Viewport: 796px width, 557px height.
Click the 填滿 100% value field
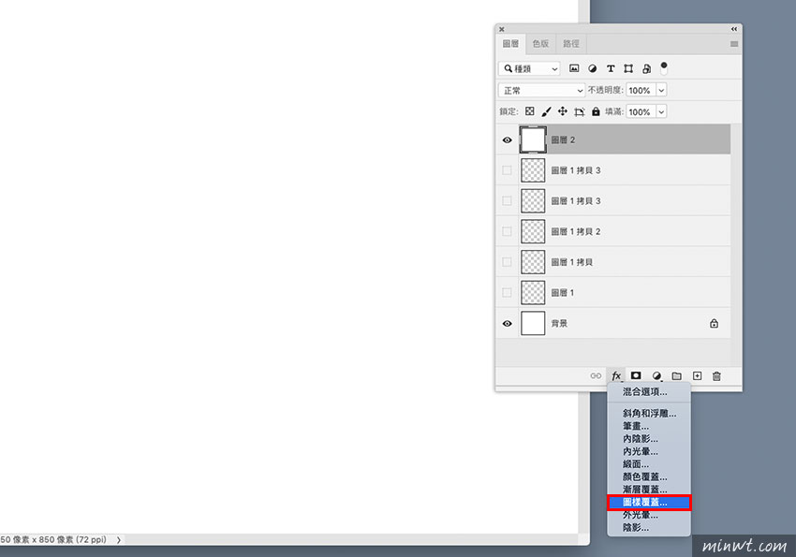pyautogui.click(x=641, y=111)
